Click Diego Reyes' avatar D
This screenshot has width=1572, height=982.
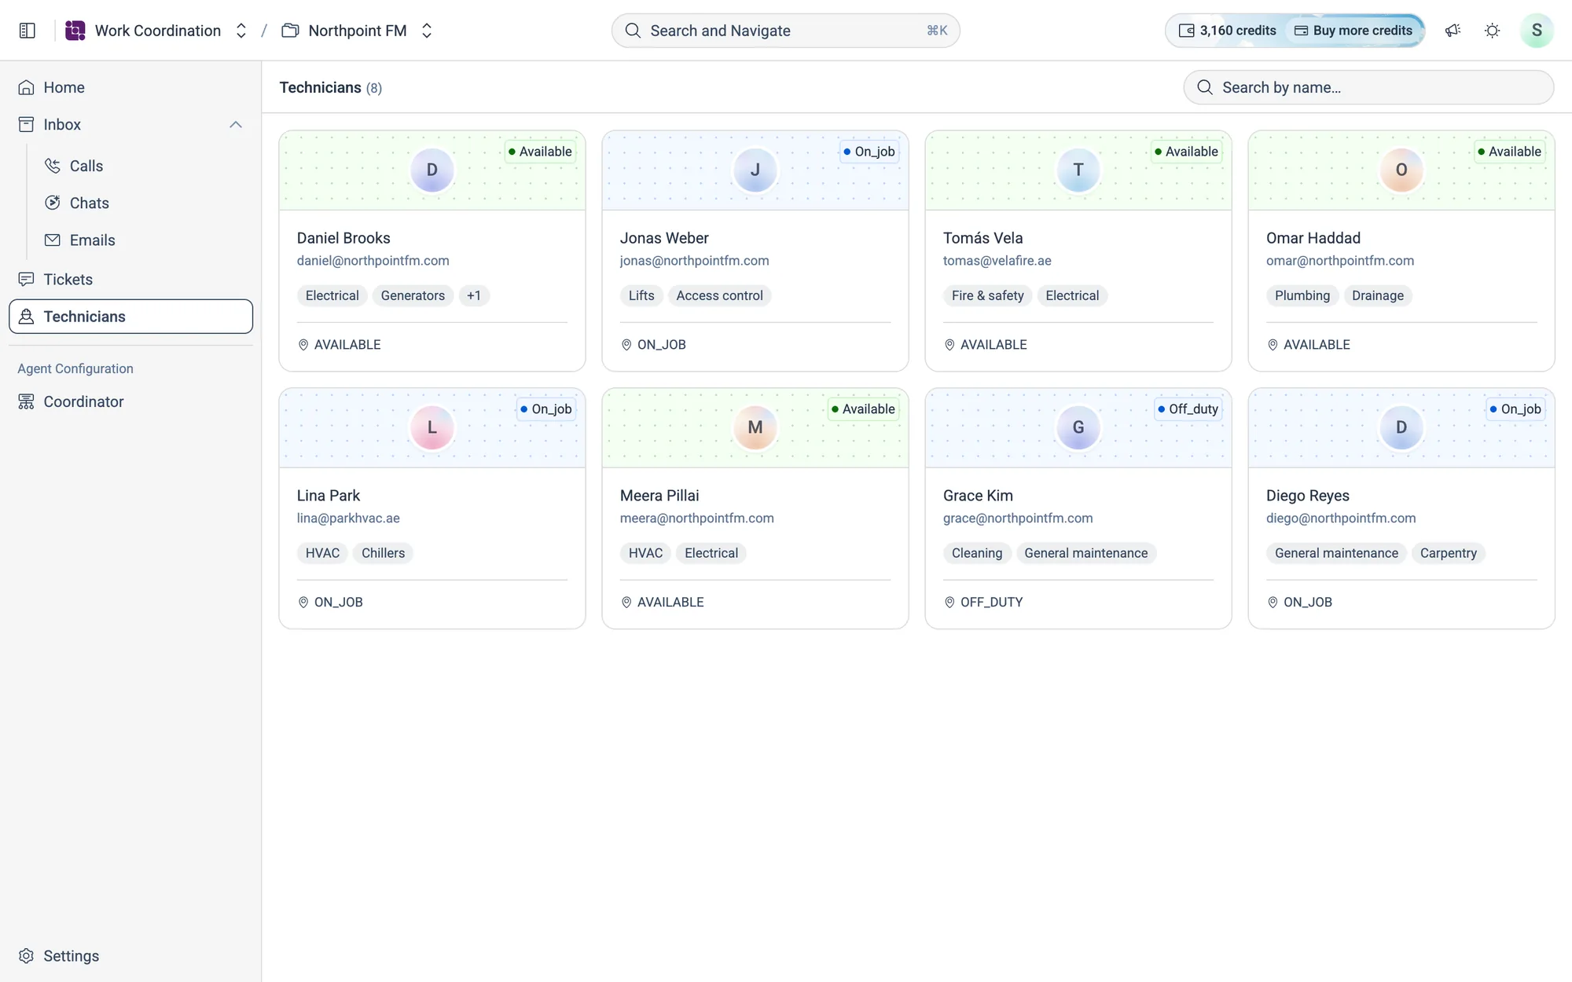(1401, 427)
